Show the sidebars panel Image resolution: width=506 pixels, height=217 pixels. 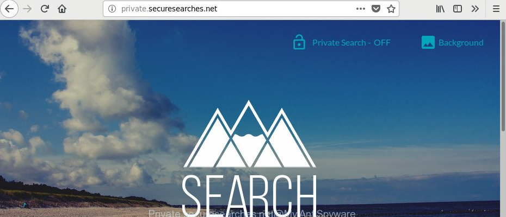[x=457, y=9]
